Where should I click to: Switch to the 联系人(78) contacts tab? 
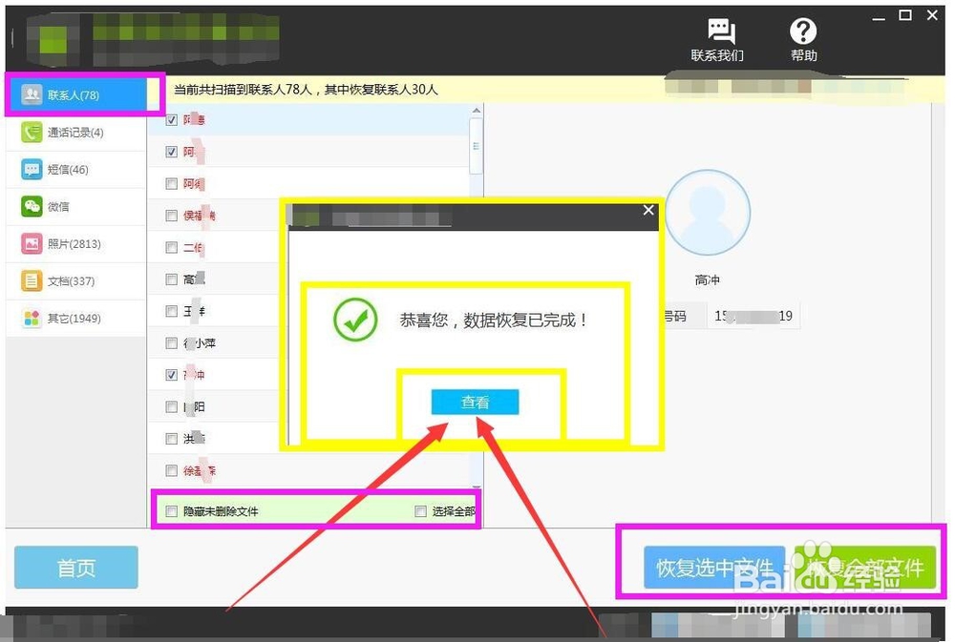pos(72,93)
